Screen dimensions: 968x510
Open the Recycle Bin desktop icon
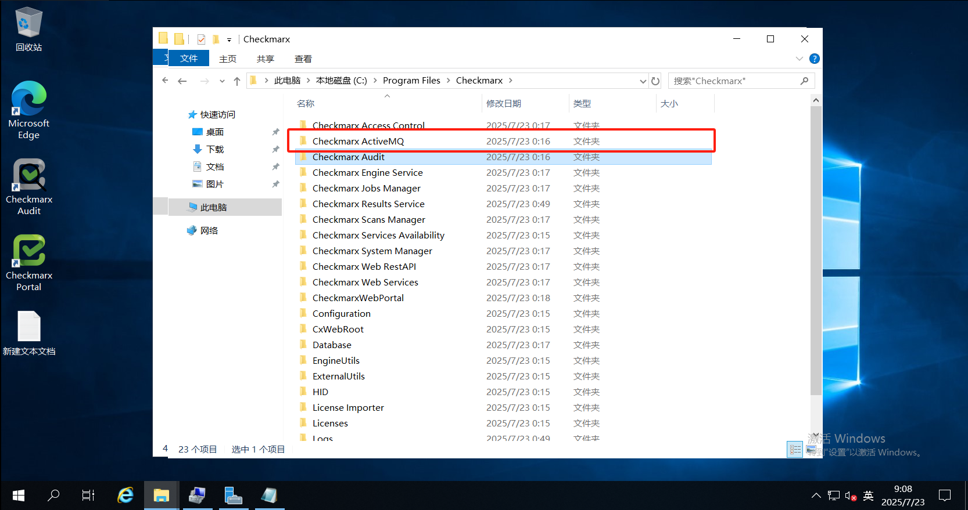tap(28, 29)
